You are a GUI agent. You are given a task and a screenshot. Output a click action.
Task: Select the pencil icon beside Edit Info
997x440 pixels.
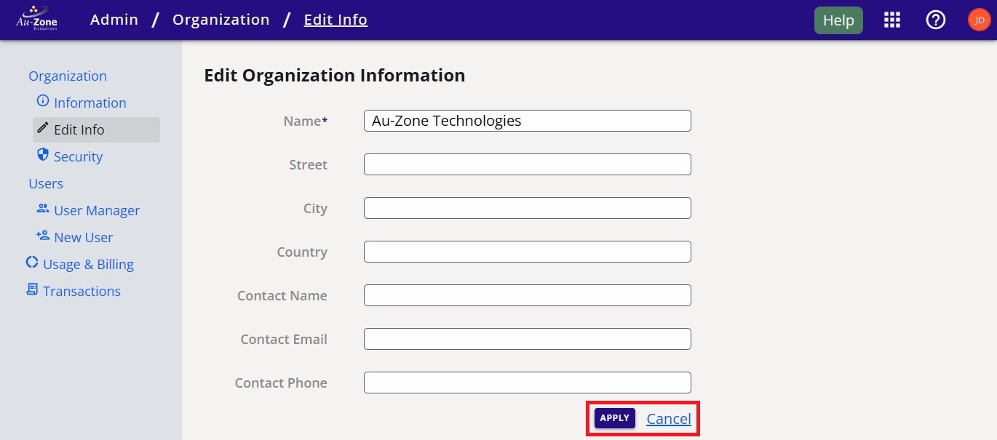tap(43, 129)
